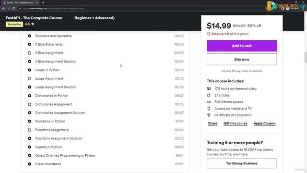Click the play icon beside Class Inheritance
The height and width of the screenshot is (173, 307).
(30, 164)
